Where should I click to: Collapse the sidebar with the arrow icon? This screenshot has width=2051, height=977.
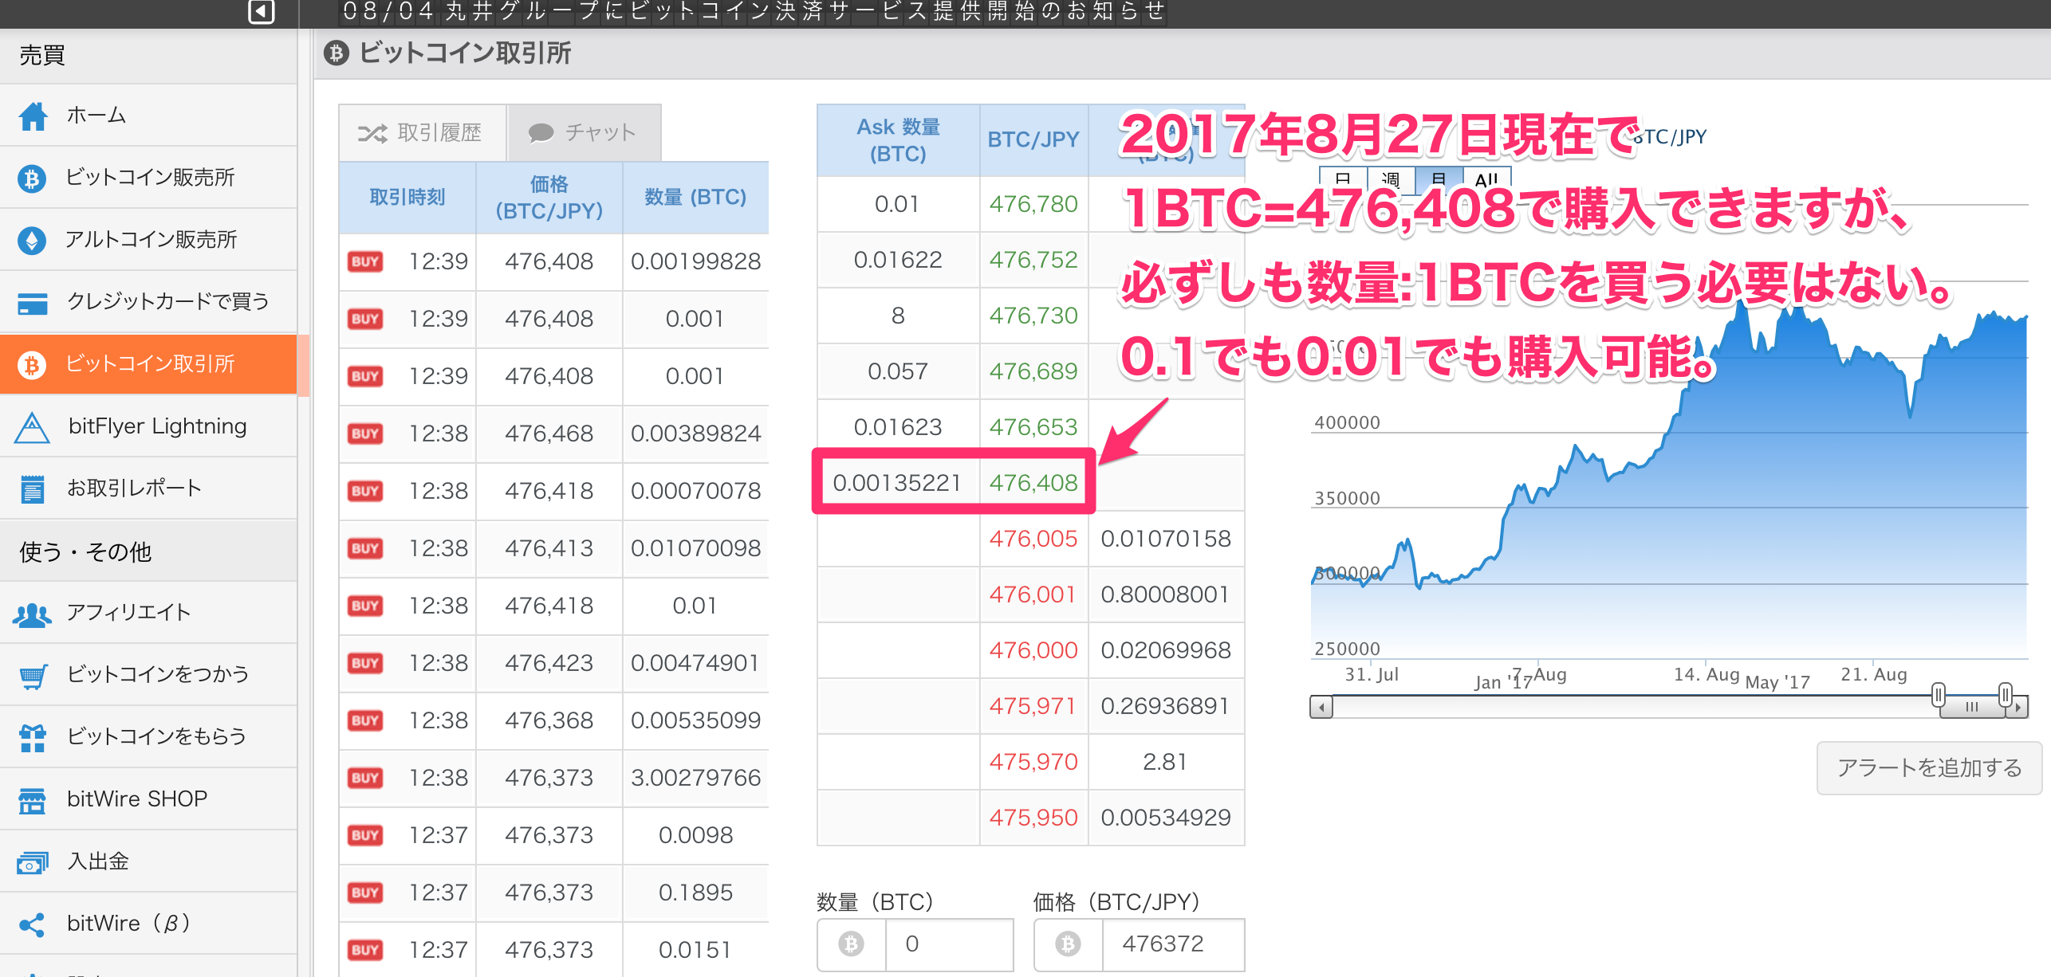262,12
